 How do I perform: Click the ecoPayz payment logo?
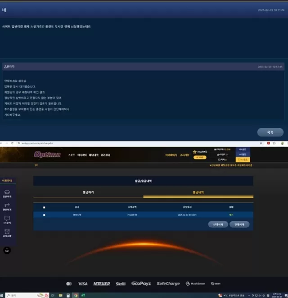coord(141,284)
